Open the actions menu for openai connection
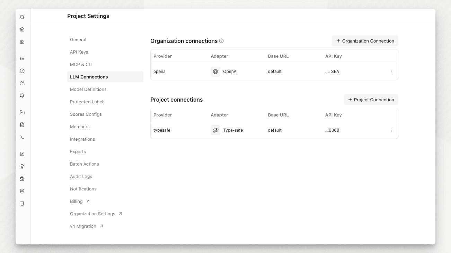 [391, 72]
